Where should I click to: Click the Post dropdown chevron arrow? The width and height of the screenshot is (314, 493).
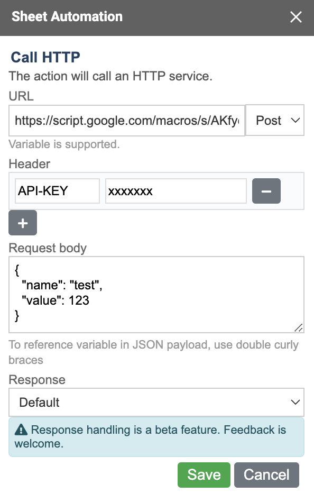295,121
